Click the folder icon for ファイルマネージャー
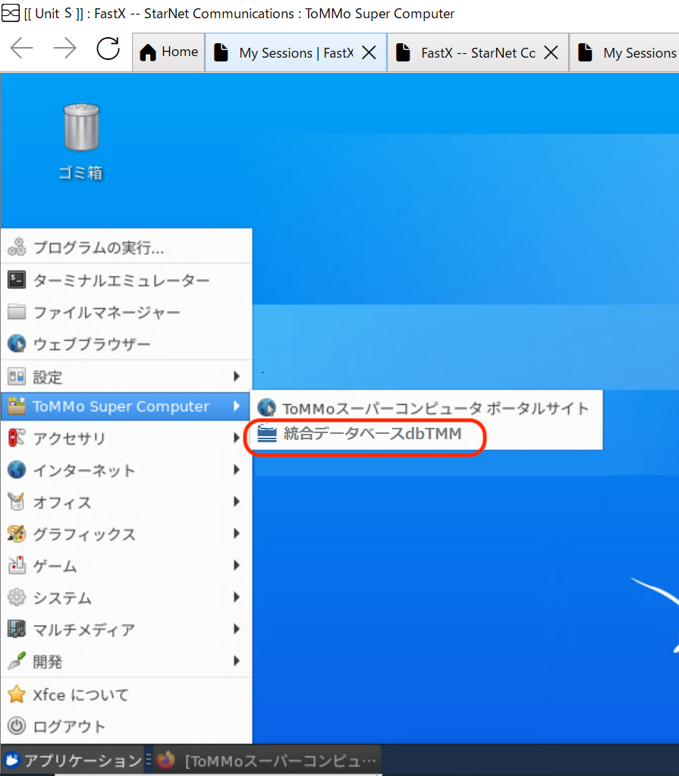 [x=17, y=312]
